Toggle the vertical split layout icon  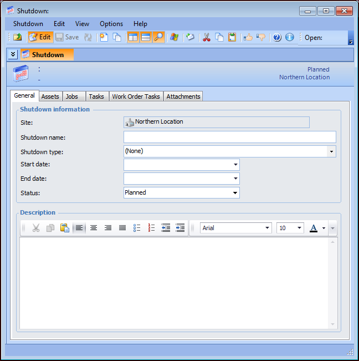click(x=133, y=37)
